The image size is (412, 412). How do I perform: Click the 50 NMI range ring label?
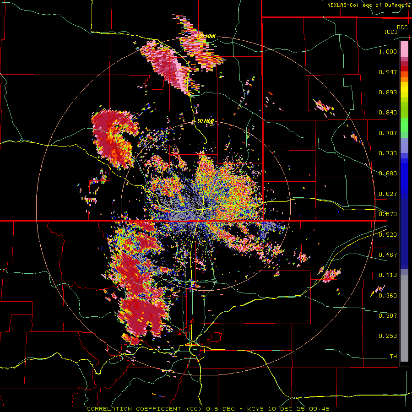tap(206, 121)
